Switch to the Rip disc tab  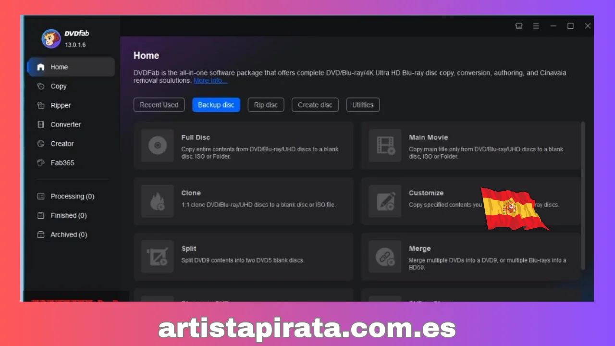[266, 105]
